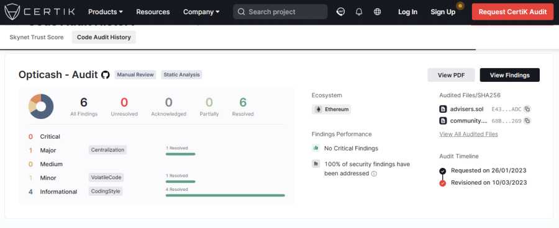This screenshot has height=228, width=559.
Task: Click the Static Analysis tag
Action: [x=181, y=75]
